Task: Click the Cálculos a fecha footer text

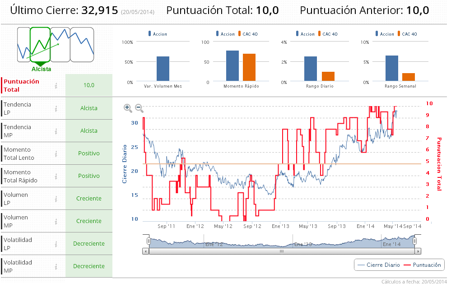Action: point(414,282)
